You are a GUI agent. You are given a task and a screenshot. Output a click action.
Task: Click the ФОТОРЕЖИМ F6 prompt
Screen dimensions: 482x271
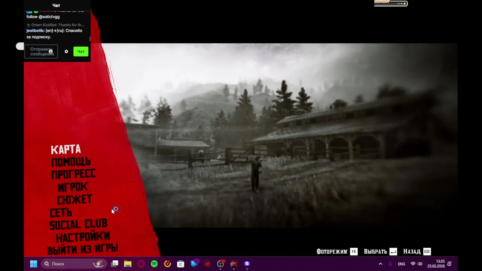pyautogui.click(x=337, y=251)
